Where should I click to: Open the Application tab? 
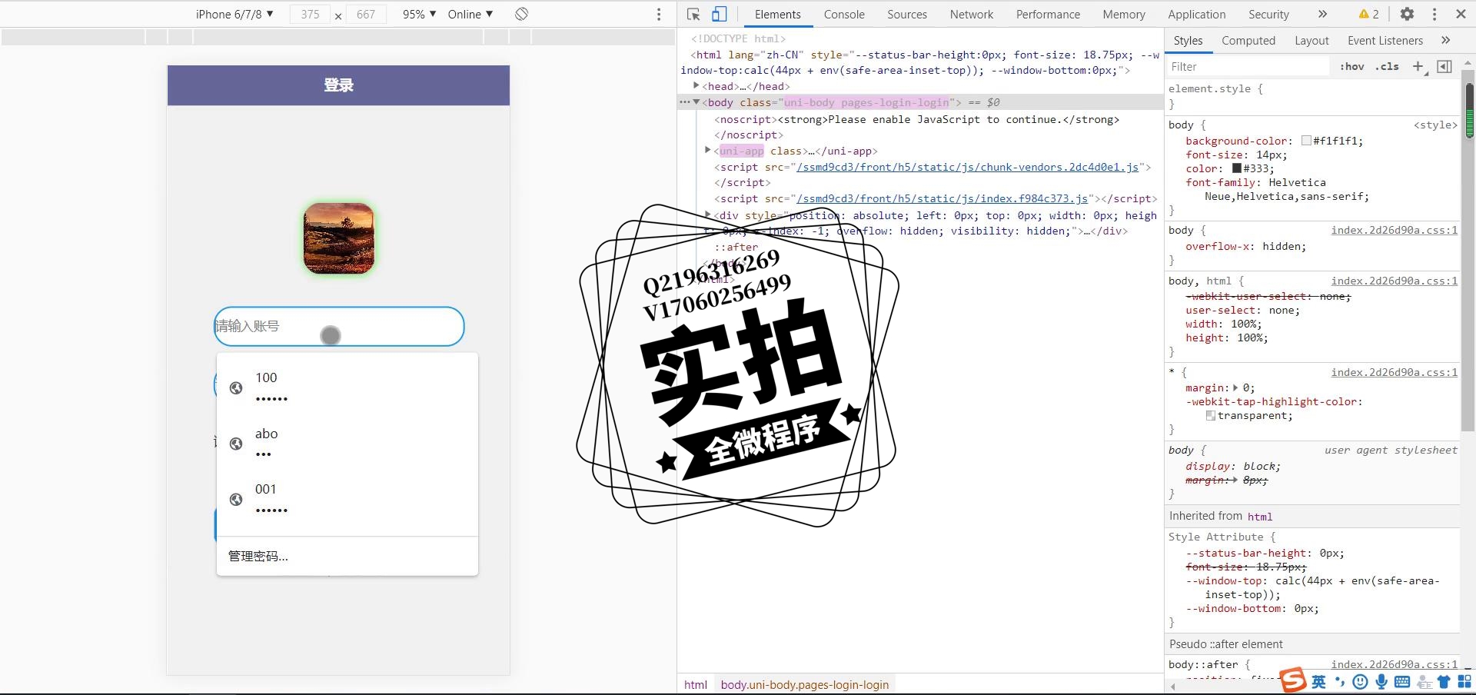(x=1197, y=14)
